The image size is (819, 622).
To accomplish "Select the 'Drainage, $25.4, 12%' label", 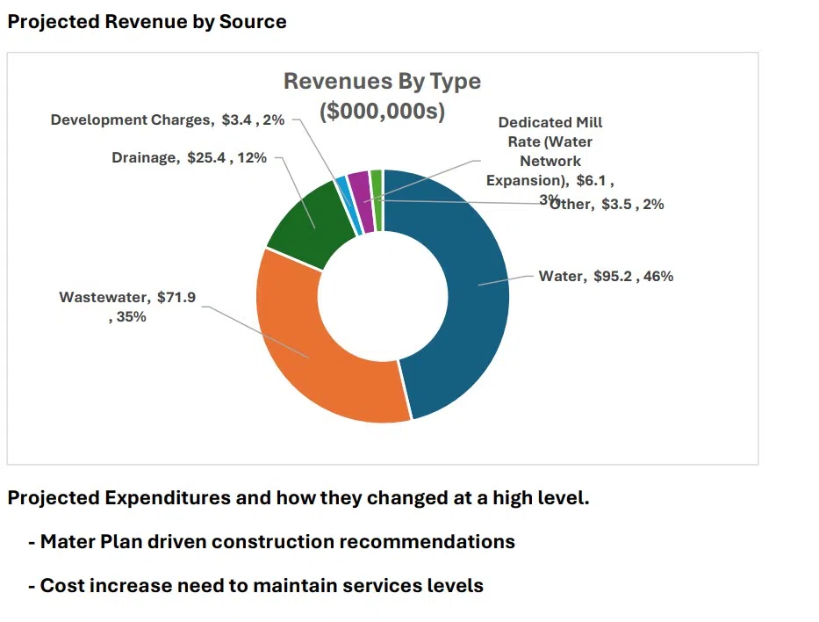I will pyautogui.click(x=189, y=158).
